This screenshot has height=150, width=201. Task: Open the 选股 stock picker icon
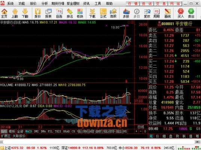[113, 13]
